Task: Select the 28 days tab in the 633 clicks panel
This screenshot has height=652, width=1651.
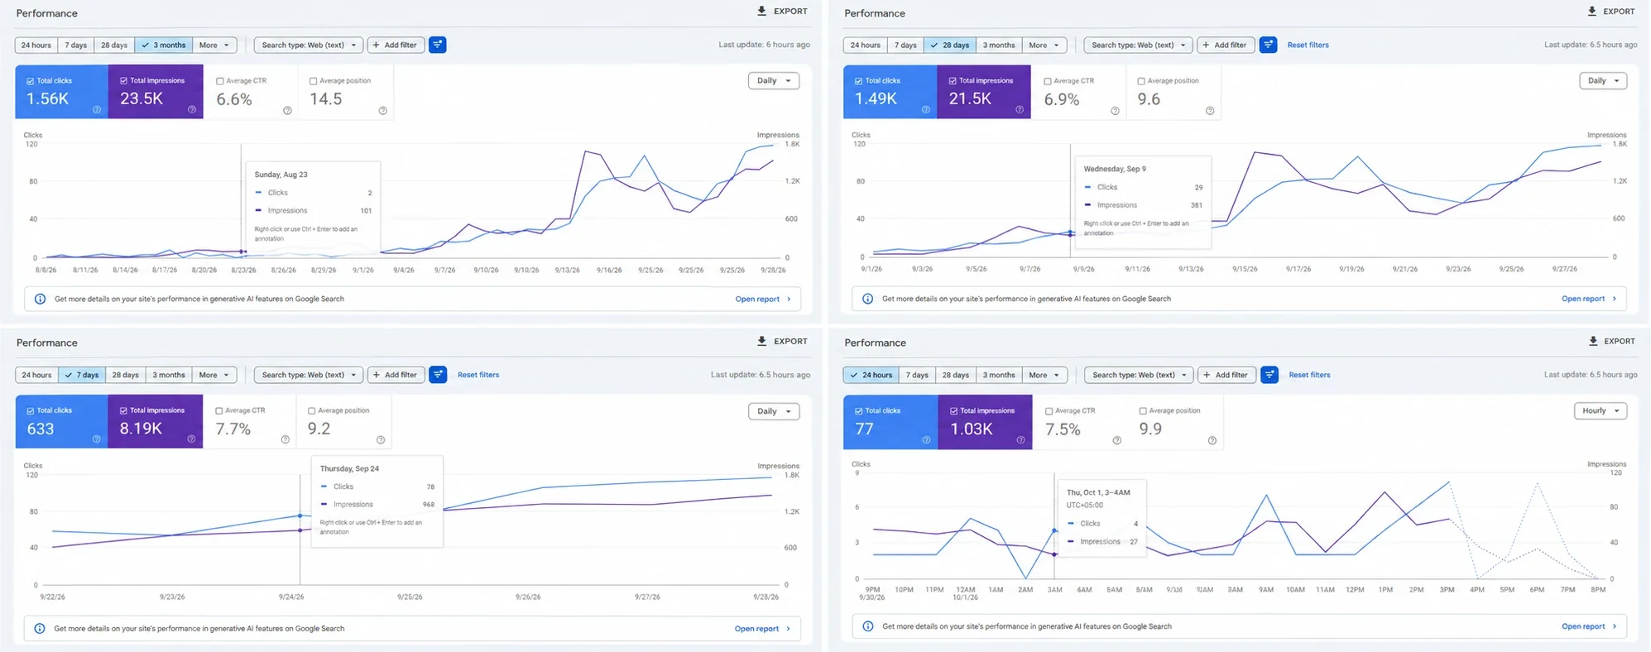Action: coord(125,375)
